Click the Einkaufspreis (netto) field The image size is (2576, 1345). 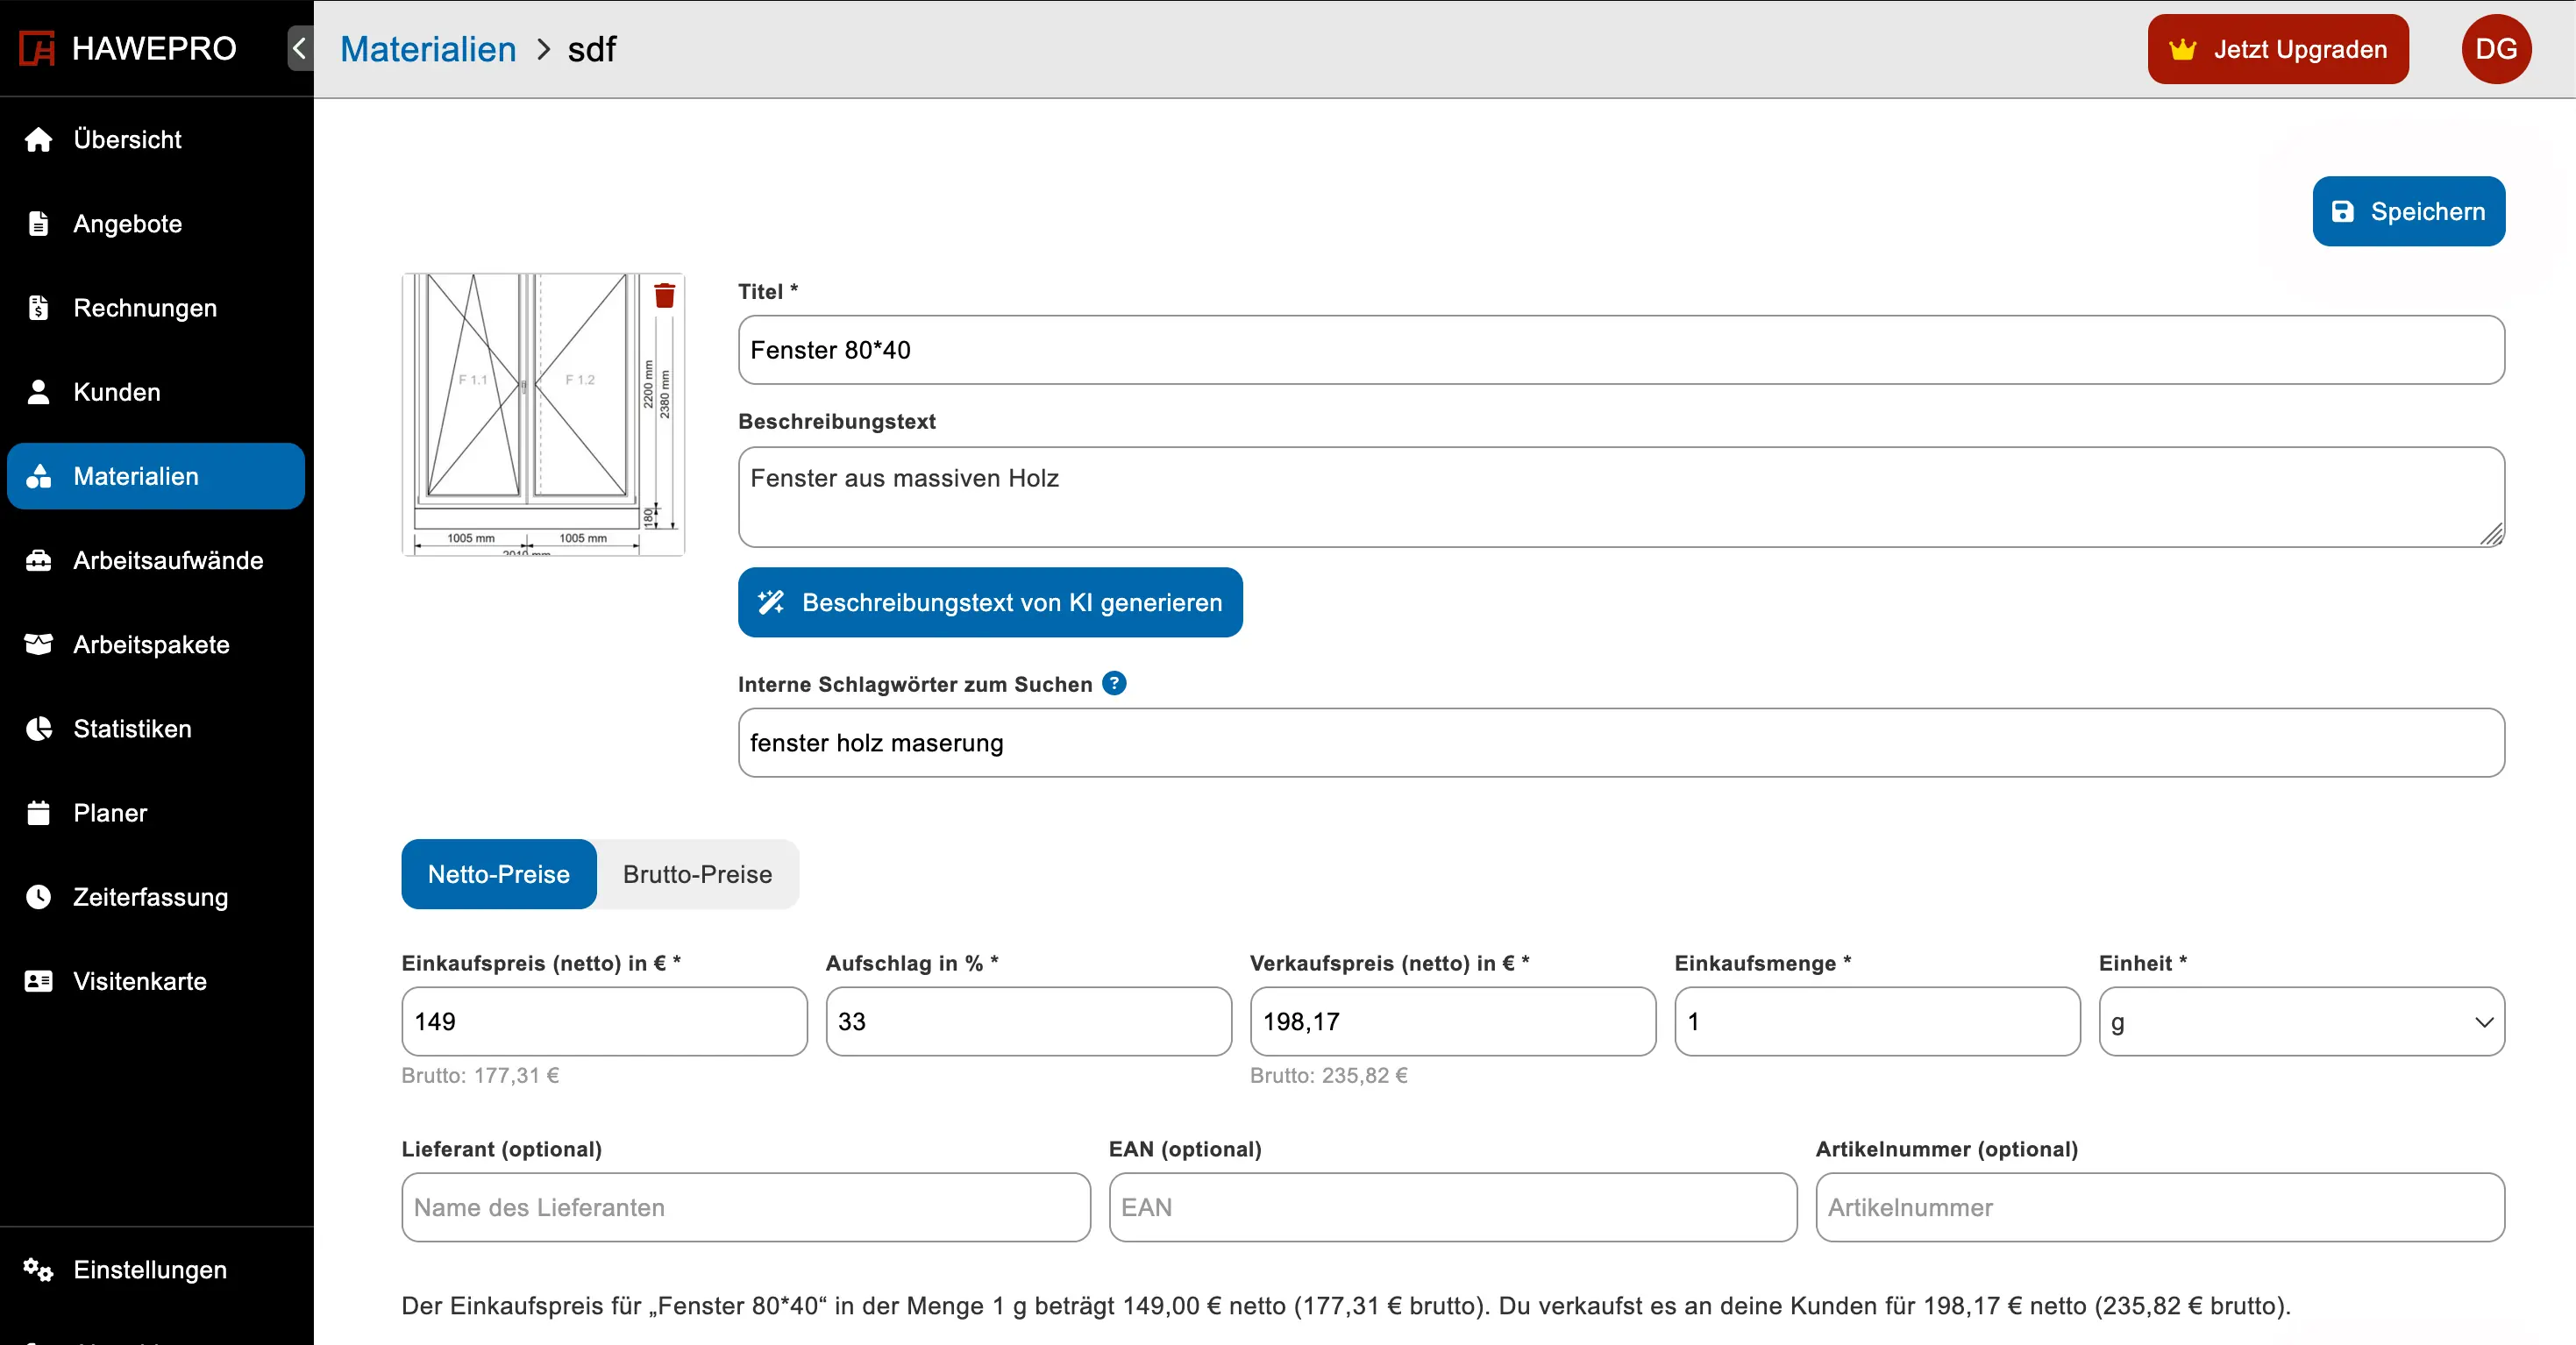click(x=604, y=1021)
